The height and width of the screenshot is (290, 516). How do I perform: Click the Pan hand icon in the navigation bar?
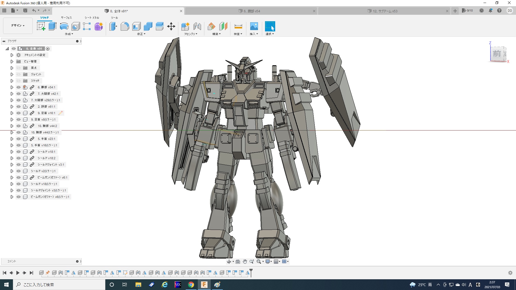pos(245,262)
